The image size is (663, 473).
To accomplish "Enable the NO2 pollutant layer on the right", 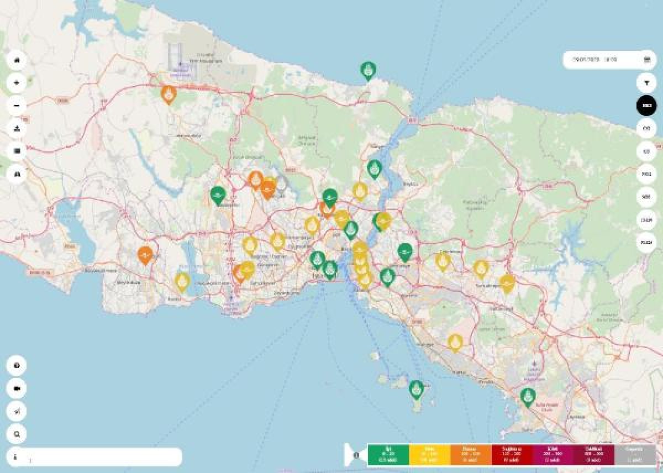I will tap(646, 172).
